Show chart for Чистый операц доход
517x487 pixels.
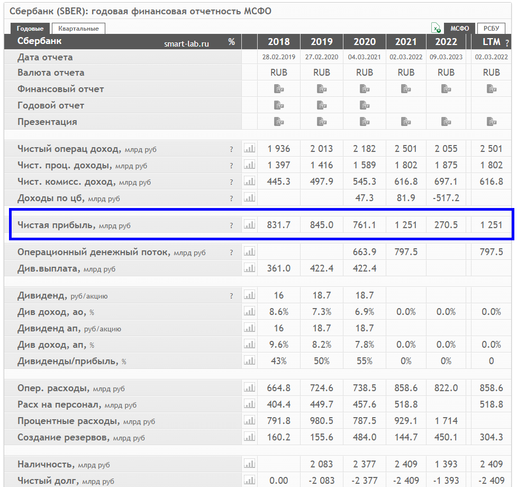coord(250,148)
